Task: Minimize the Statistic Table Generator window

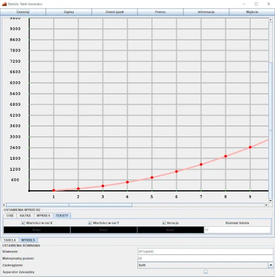Action: [x=244, y=4]
